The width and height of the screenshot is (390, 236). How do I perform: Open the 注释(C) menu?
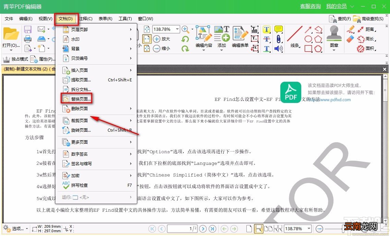[86, 18]
